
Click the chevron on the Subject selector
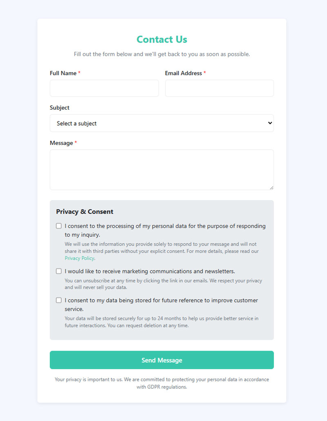(x=269, y=123)
